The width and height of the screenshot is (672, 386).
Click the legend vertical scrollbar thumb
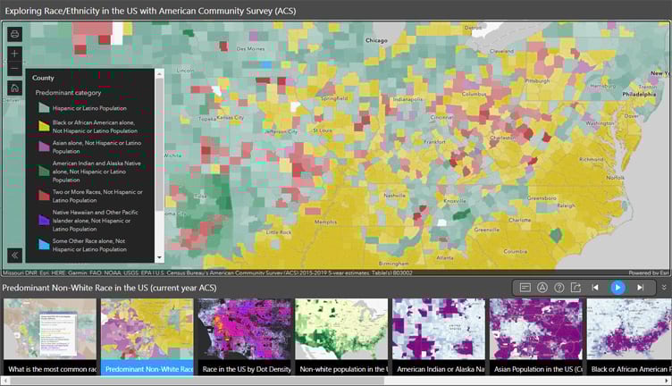(x=159, y=144)
